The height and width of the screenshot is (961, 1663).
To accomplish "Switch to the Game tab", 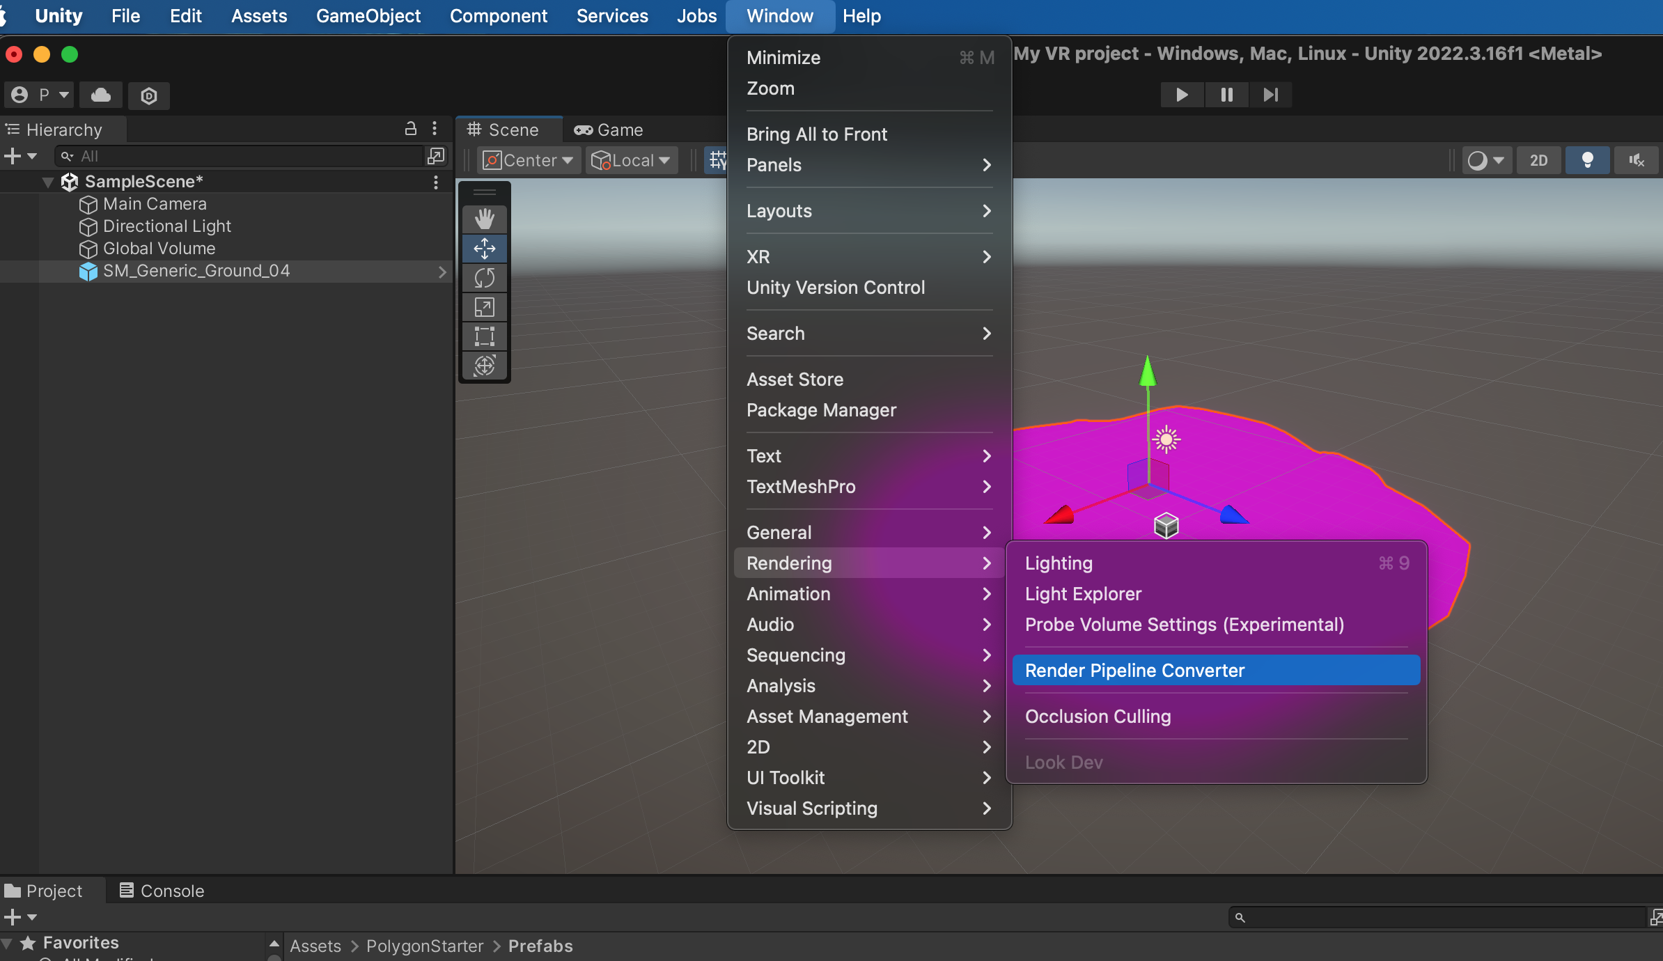I will 609,130.
